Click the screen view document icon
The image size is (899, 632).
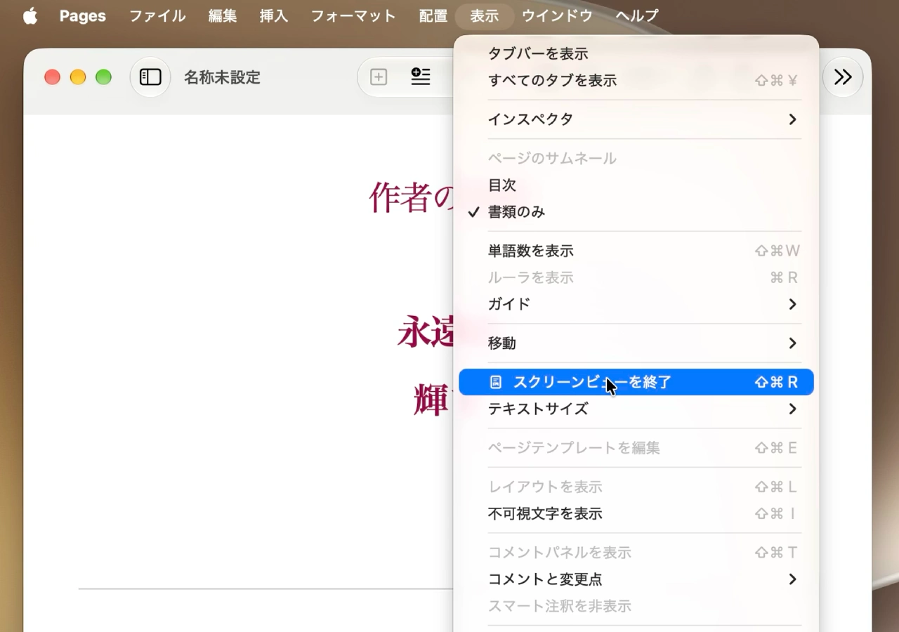tap(496, 382)
